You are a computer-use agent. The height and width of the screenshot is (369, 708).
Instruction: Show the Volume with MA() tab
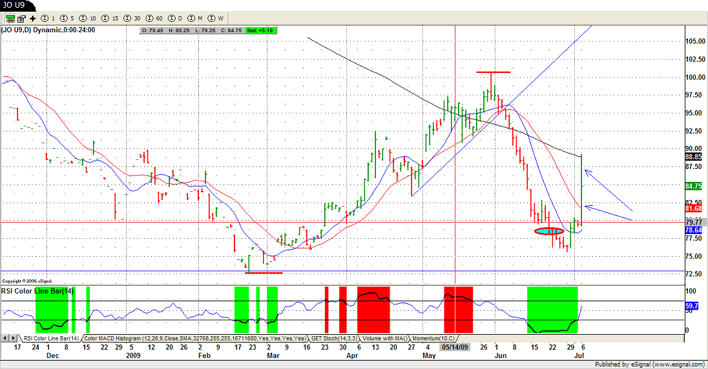tap(388, 338)
